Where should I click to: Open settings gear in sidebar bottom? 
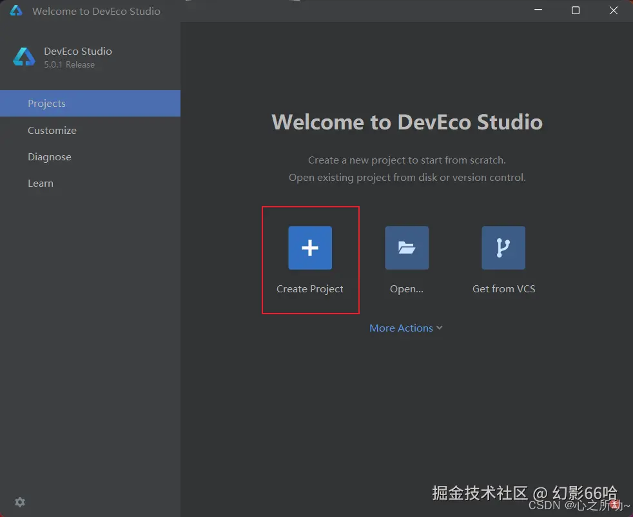pyautogui.click(x=20, y=502)
